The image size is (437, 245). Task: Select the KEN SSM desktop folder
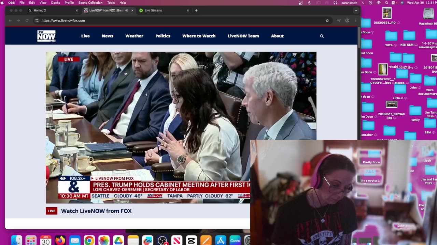[409, 38]
